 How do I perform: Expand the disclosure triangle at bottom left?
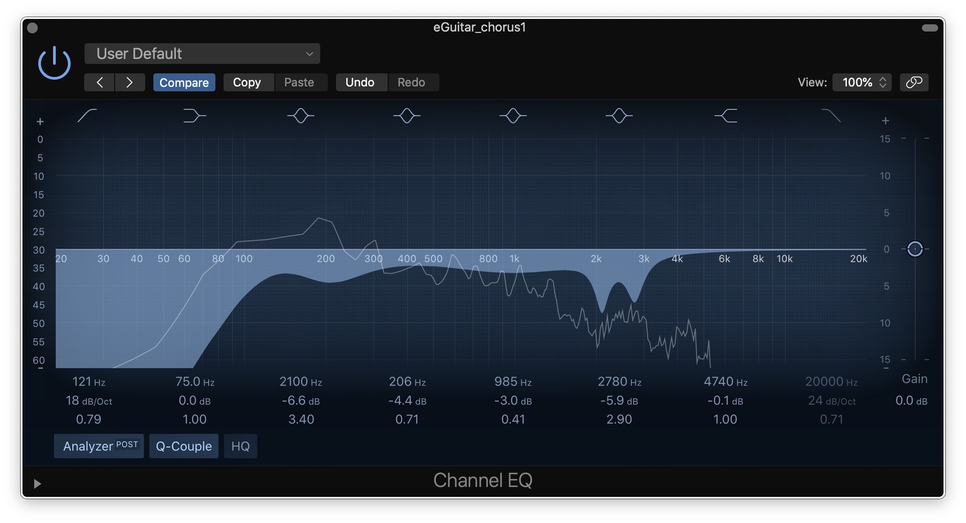tap(37, 483)
